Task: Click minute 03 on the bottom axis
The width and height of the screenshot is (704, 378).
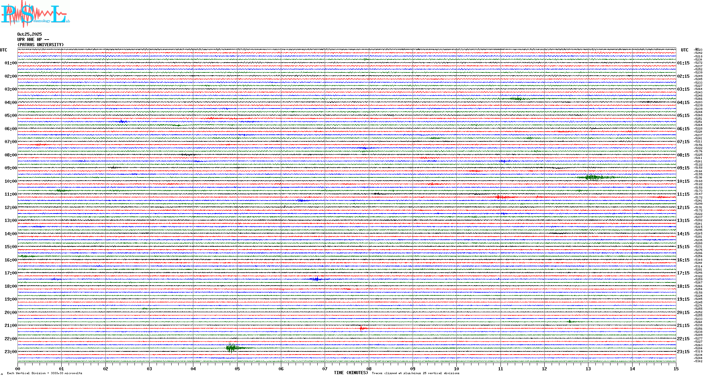Action: coord(150,369)
